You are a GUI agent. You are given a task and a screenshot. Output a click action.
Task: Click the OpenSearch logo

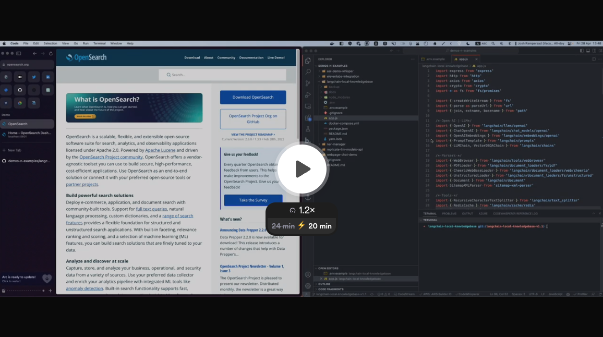(86, 57)
